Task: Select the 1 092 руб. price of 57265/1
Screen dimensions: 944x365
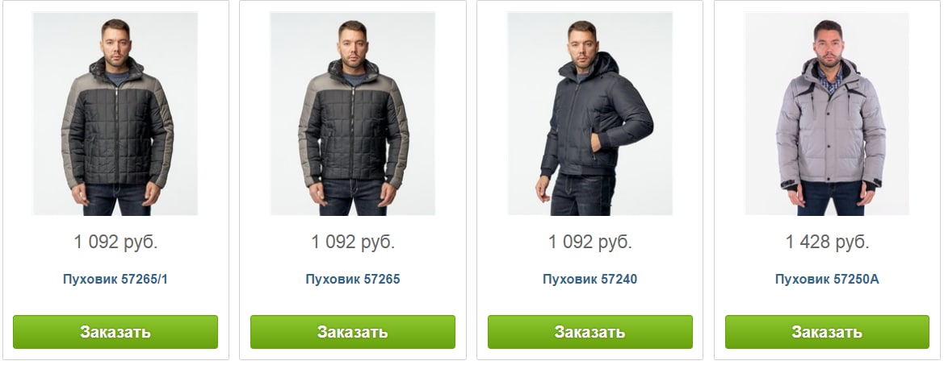Action: point(115,242)
